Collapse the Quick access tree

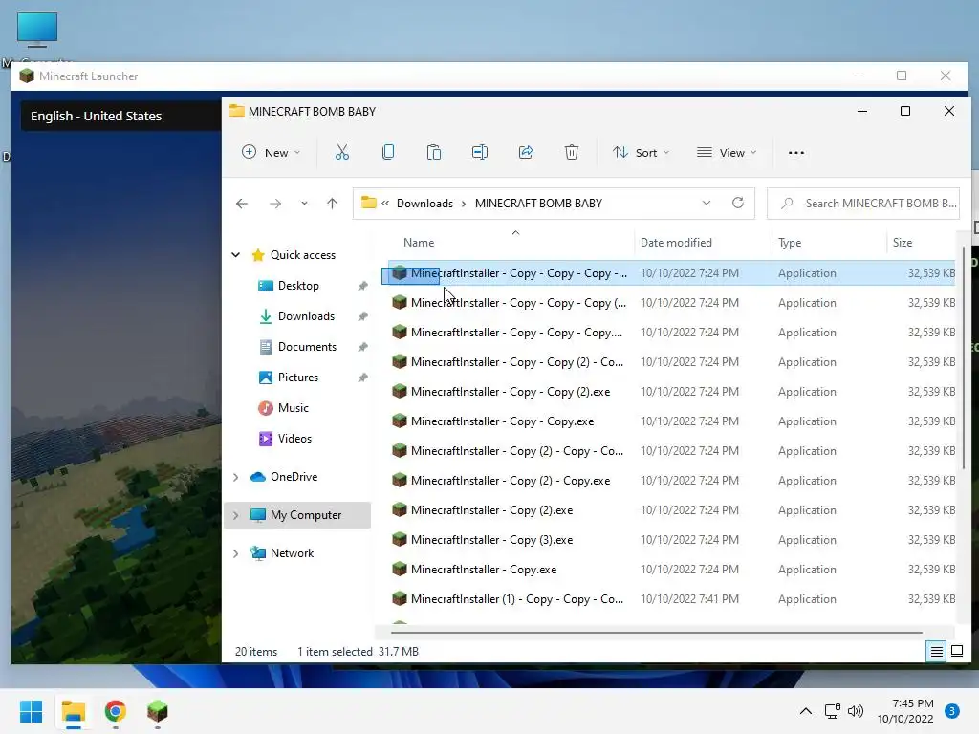click(x=236, y=254)
